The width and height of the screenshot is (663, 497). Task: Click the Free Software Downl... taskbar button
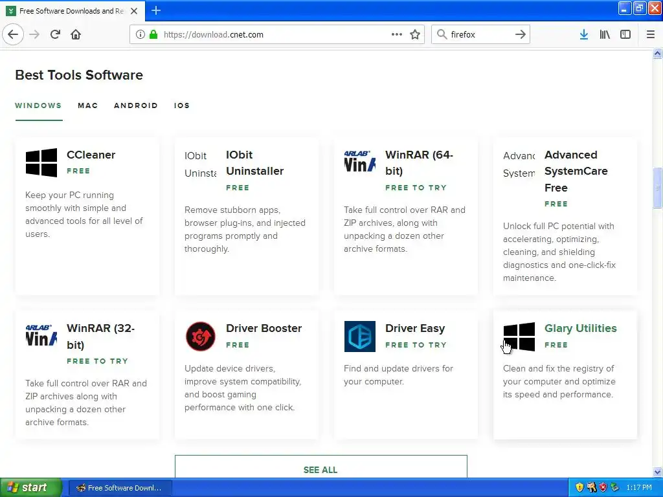tap(120, 488)
